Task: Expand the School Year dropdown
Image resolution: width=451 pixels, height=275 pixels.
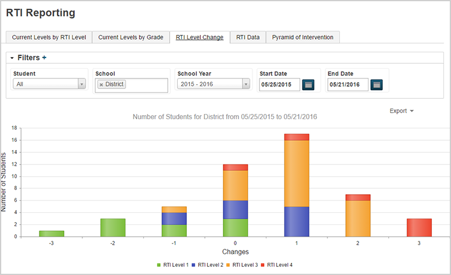Action: [213, 84]
